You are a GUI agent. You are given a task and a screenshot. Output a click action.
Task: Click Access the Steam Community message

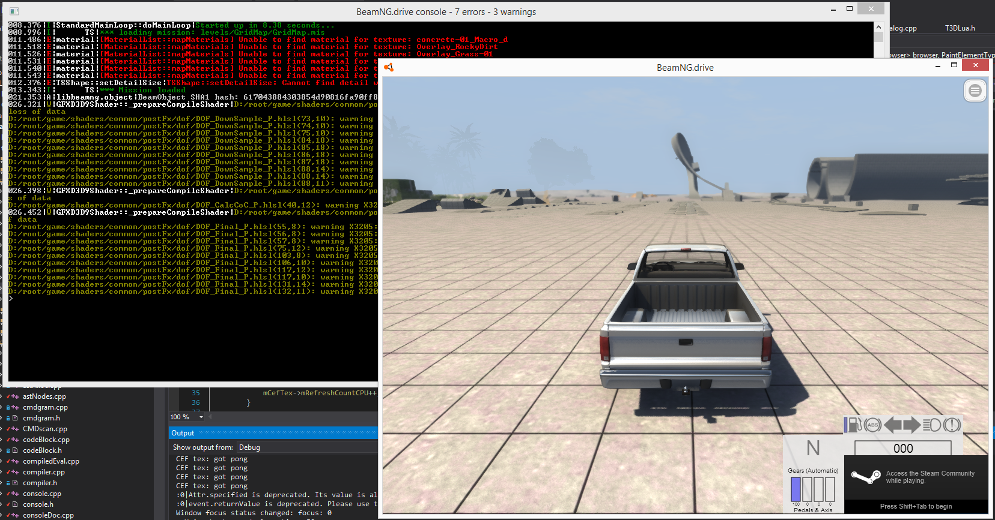point(930,477)
